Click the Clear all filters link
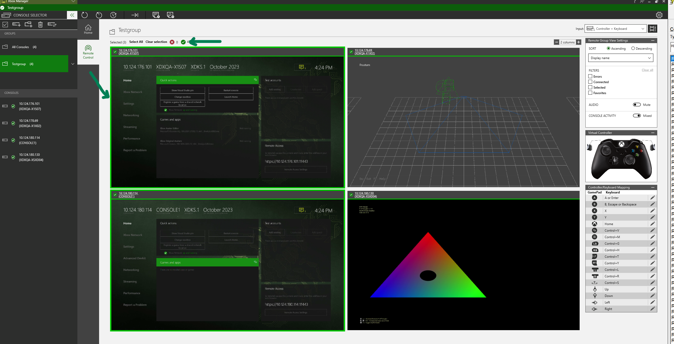Image resolution: width=674 pixels, height=344 pixels. pos(647,70)
